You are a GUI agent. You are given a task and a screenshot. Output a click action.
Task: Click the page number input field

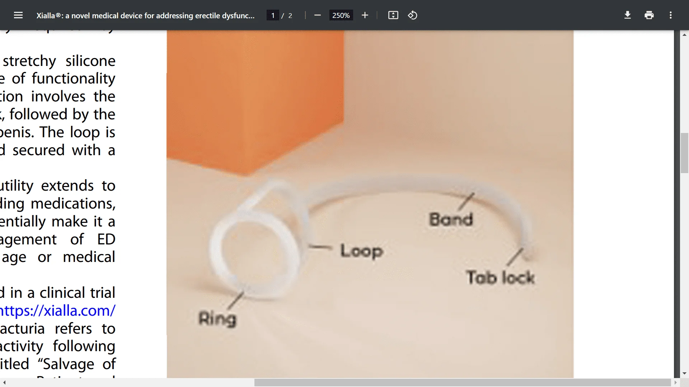pos(273,15)
